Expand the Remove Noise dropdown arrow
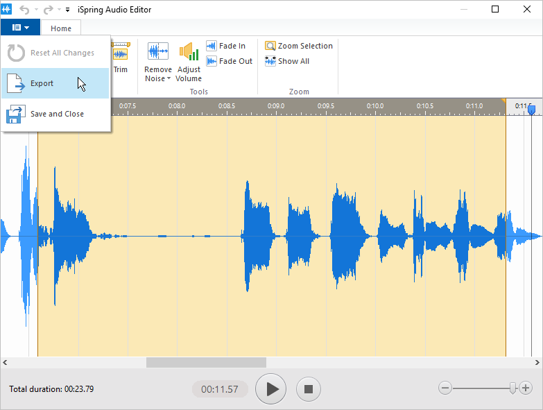Screen dimensions: 543x410 [x=169, y=79]
